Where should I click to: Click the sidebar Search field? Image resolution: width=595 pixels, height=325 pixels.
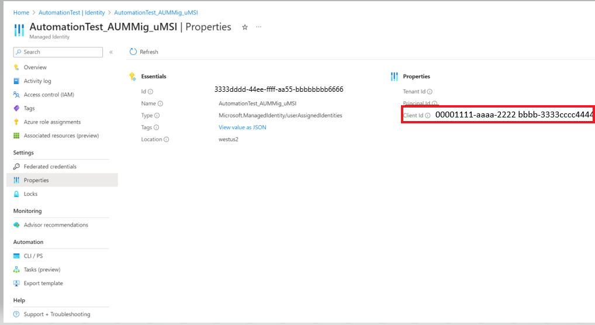tap(58, 52)
